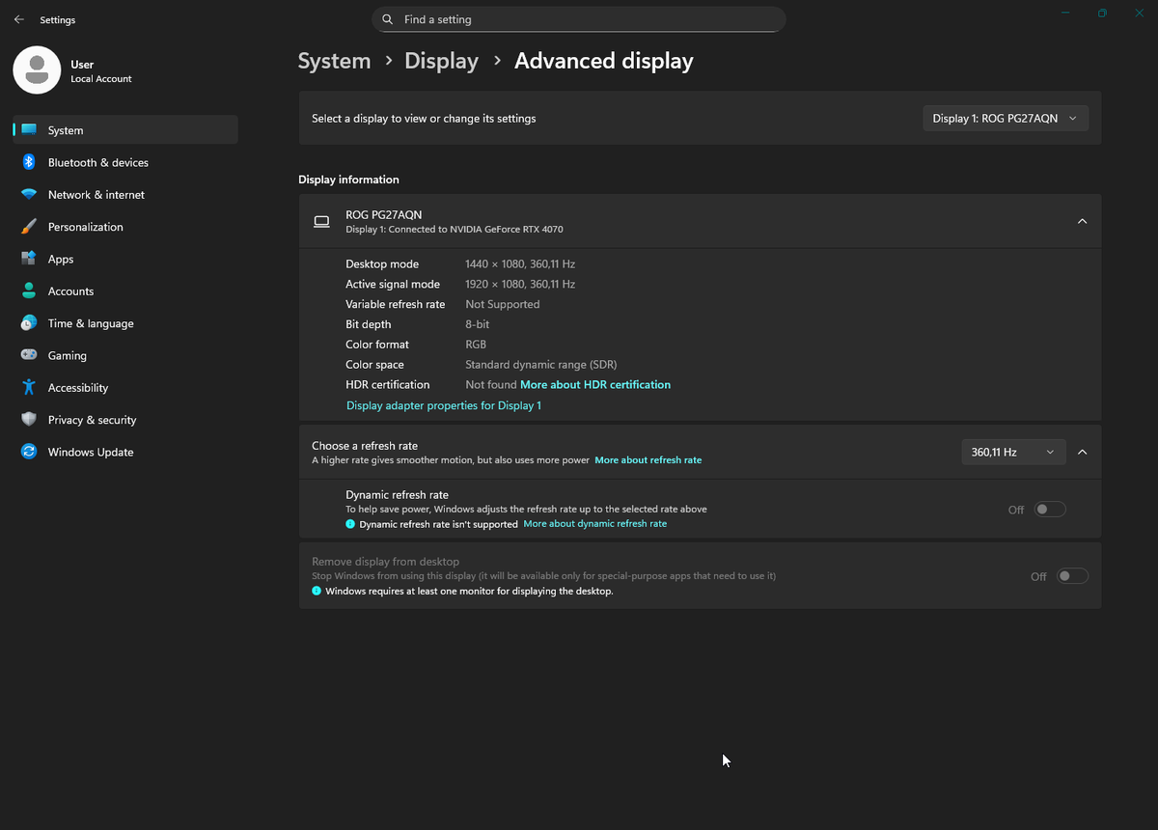Restore down the Settings window
Viewport: 1158px width, 830px height.
click(x=1102, y=14)
